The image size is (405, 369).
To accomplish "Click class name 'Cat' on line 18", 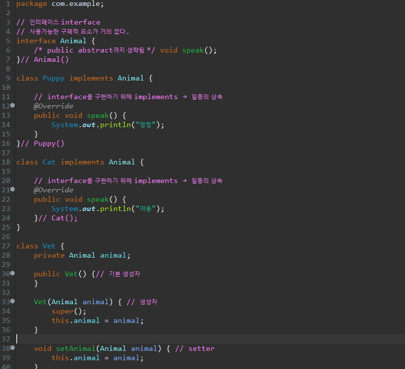I will pyautogui.click(x=49, y=162).
